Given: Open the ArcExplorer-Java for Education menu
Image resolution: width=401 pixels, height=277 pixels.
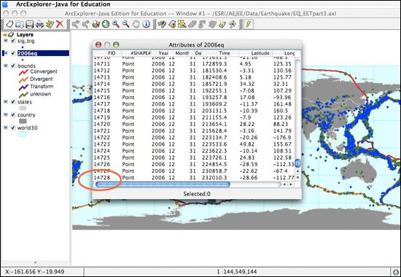Looking at the screenshot, I should coord(63,4).
